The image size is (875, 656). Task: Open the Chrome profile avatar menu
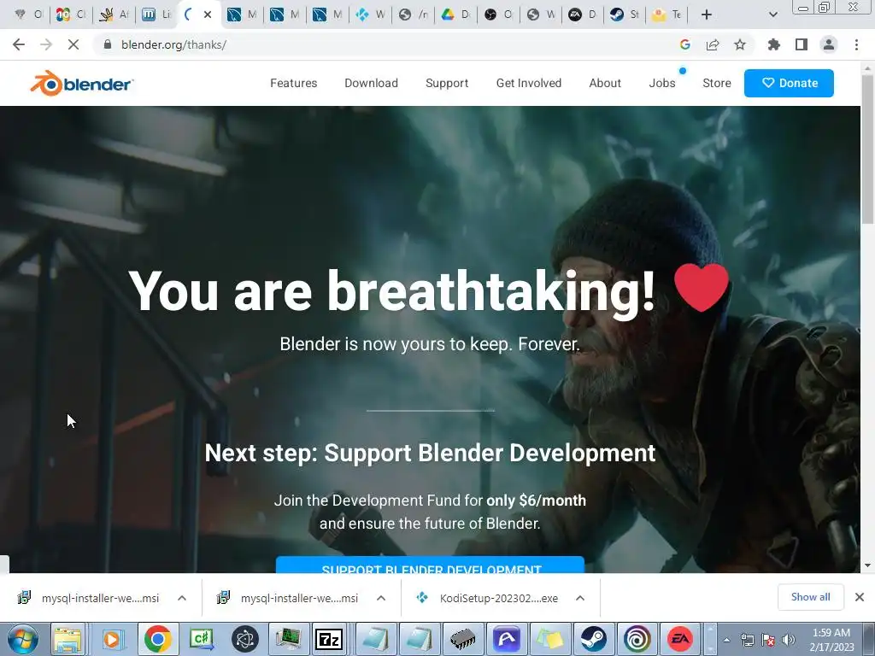[829, 44]
